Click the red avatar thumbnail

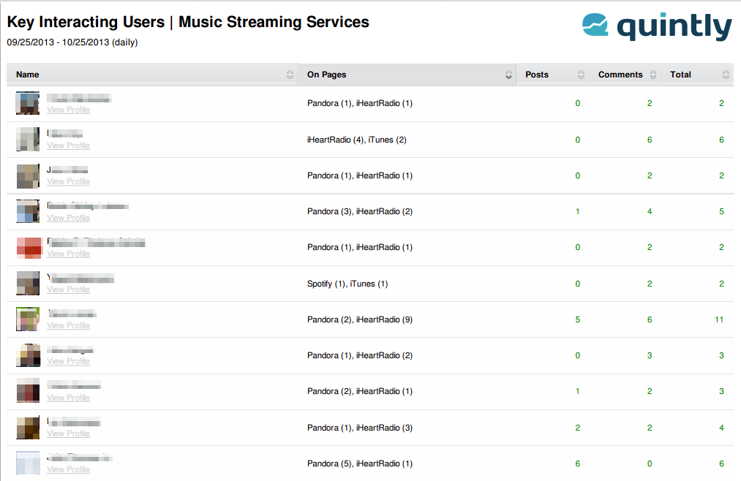pos(29,248)
